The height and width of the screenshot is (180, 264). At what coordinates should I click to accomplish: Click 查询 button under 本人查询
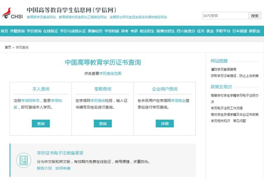[x=41, y=123]
